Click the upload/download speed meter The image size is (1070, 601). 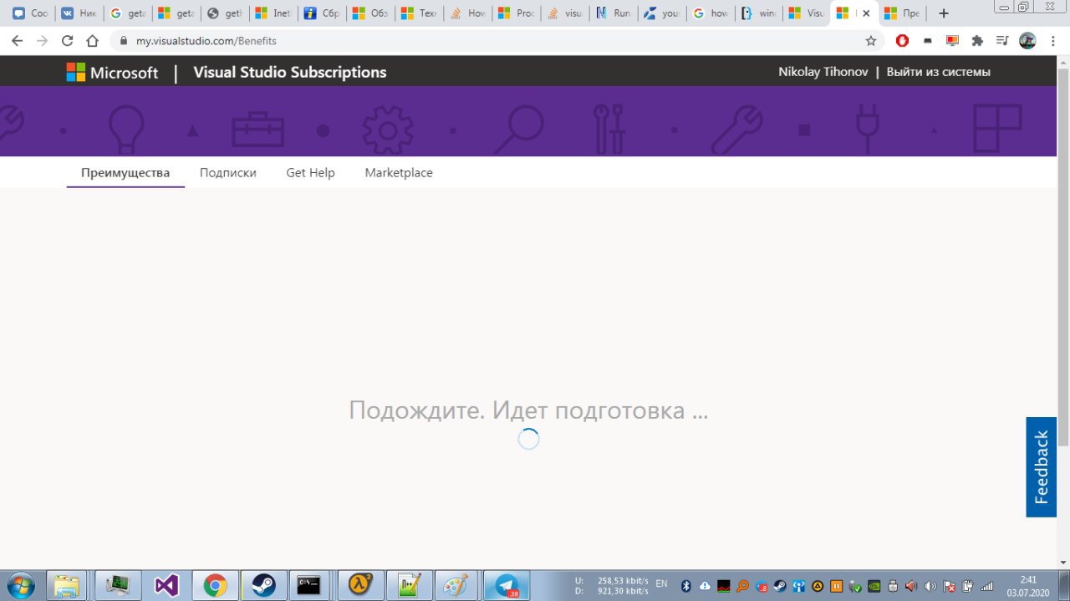(x=611, y=585)
